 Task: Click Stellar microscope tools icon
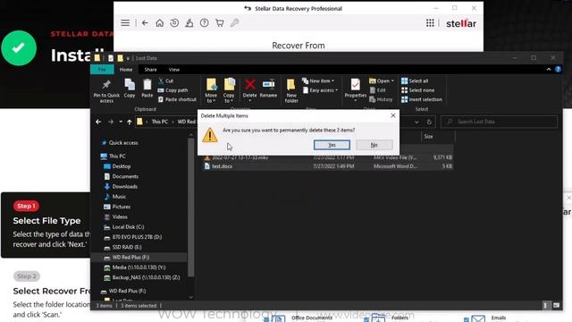pos(189,23)
